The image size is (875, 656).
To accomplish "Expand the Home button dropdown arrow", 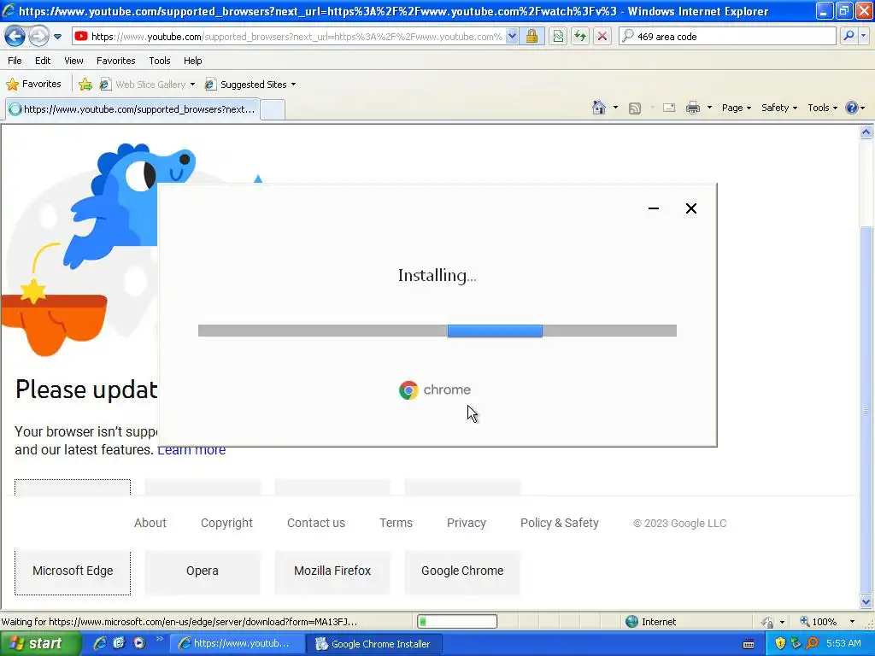I will tap(615, 108).
